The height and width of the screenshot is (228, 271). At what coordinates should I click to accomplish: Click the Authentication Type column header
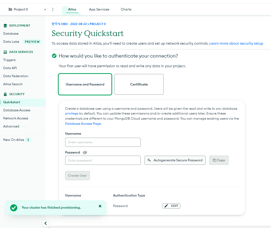(x=129, y=195)
